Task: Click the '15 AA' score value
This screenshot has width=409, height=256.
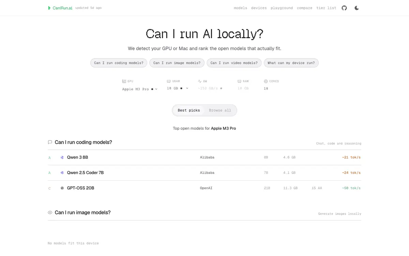Action: click(317, 188)
